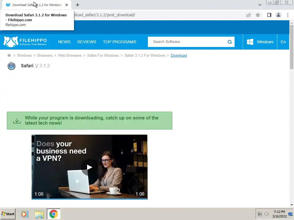
Task: Open the file explorer taskbar icon
Action: pos(39,214)
